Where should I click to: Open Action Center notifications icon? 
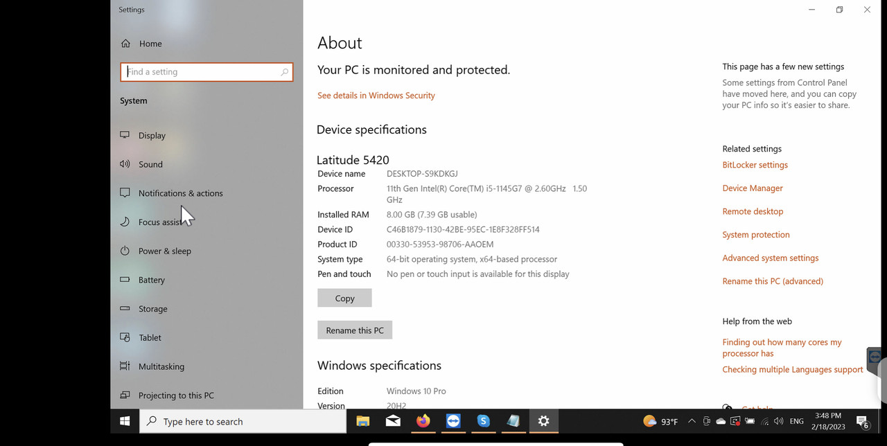[863, 421]
